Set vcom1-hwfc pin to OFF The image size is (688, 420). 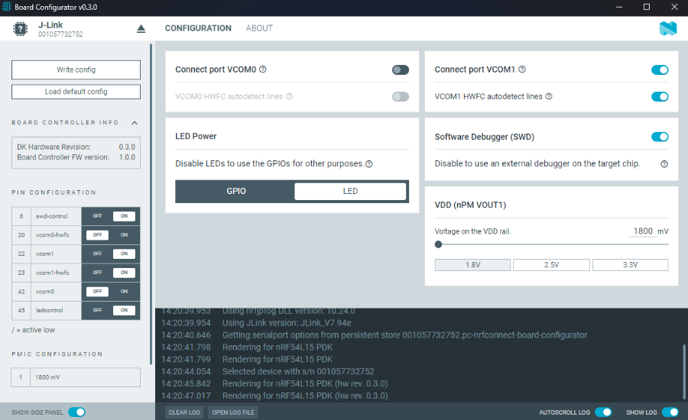(x=97, y=273)
